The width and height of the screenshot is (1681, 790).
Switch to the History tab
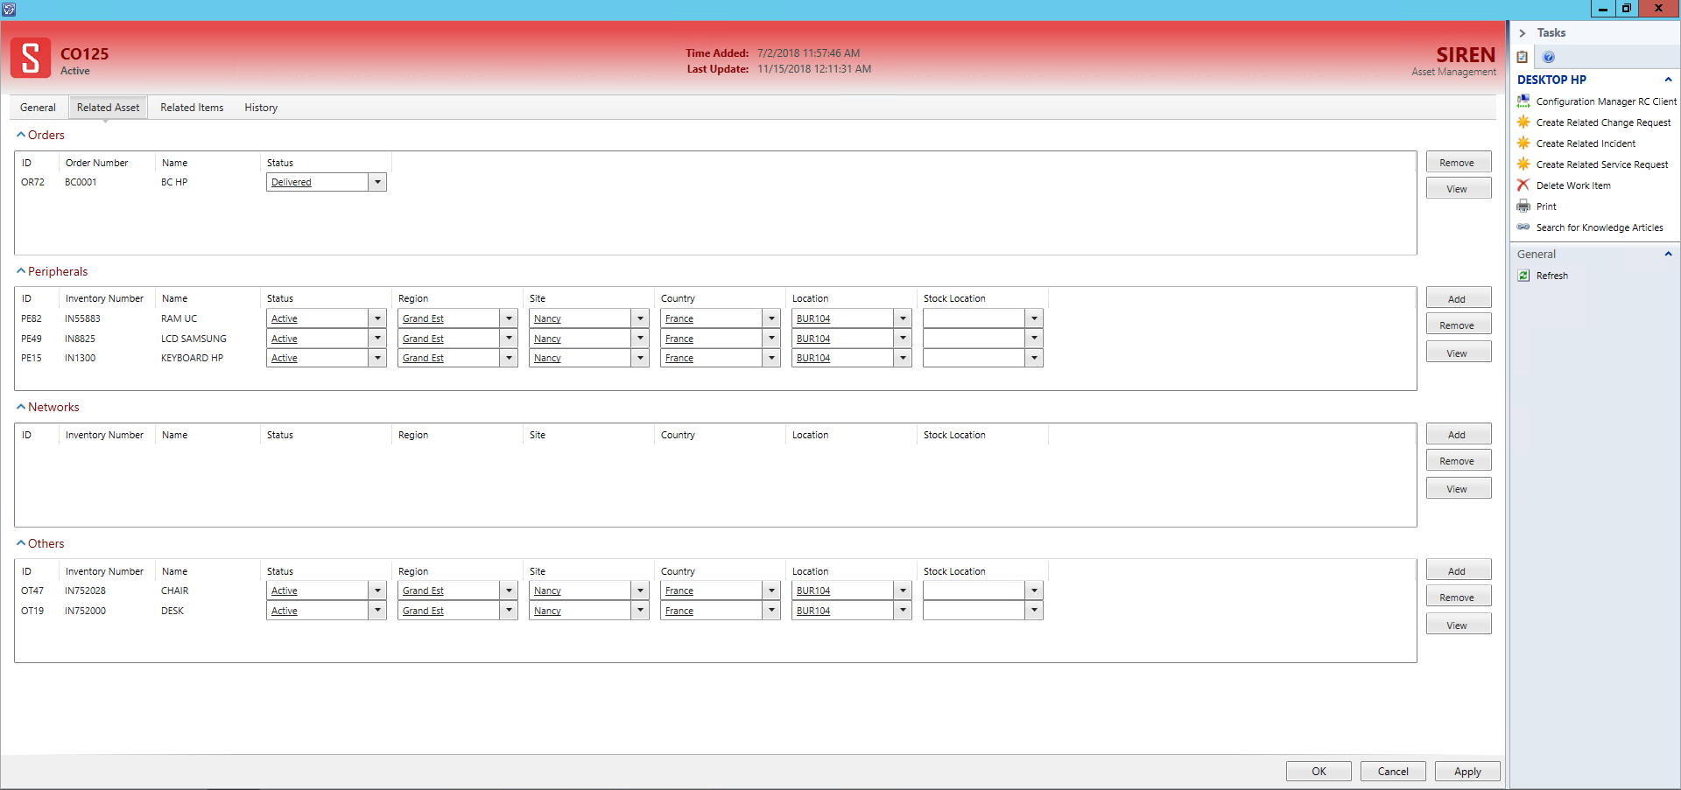point(260,107)
